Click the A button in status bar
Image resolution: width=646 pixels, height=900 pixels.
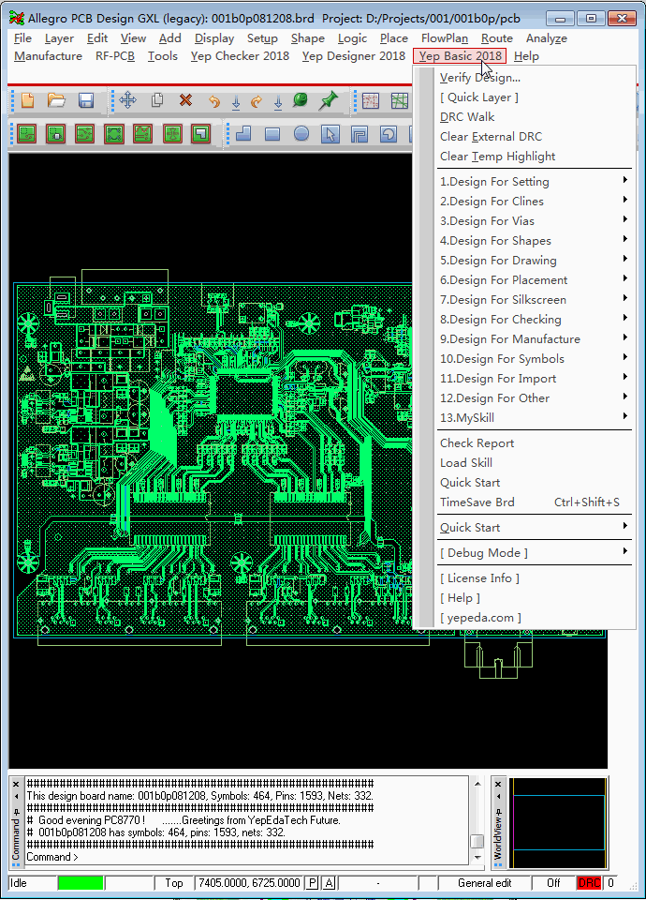click(329, 883)
